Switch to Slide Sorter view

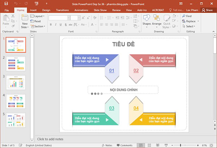tap(149, 145)
